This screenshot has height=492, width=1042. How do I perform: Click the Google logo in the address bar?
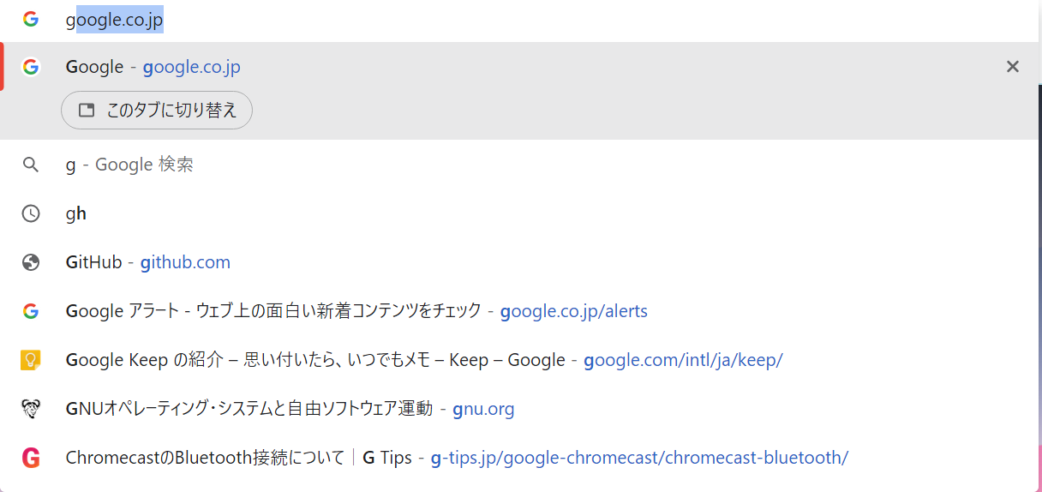point(31,20)
